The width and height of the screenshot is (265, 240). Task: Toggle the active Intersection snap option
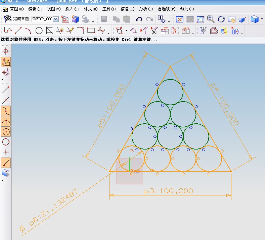tap(6, 121)
